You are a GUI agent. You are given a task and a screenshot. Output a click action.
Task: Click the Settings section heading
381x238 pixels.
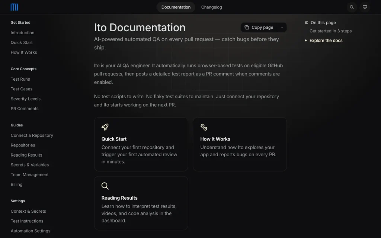pyautogui.click(x=18, y=201)
